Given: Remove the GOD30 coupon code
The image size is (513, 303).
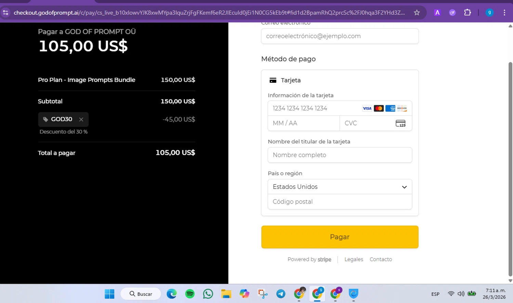Looking at the screenshot, I should pyautogui.click(x=81, y=120).
